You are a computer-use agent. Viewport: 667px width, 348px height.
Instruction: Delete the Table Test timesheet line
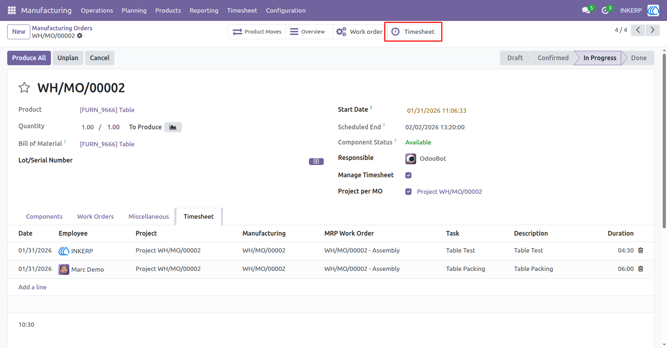(641, 250)
